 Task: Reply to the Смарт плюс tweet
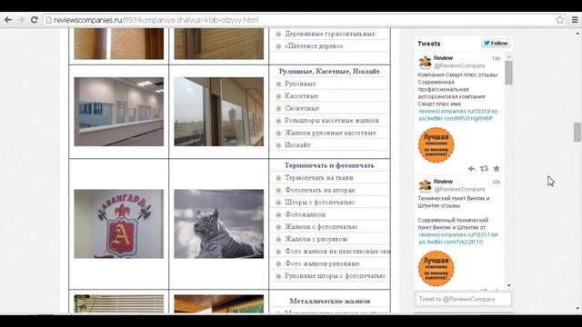pos(471,169)
